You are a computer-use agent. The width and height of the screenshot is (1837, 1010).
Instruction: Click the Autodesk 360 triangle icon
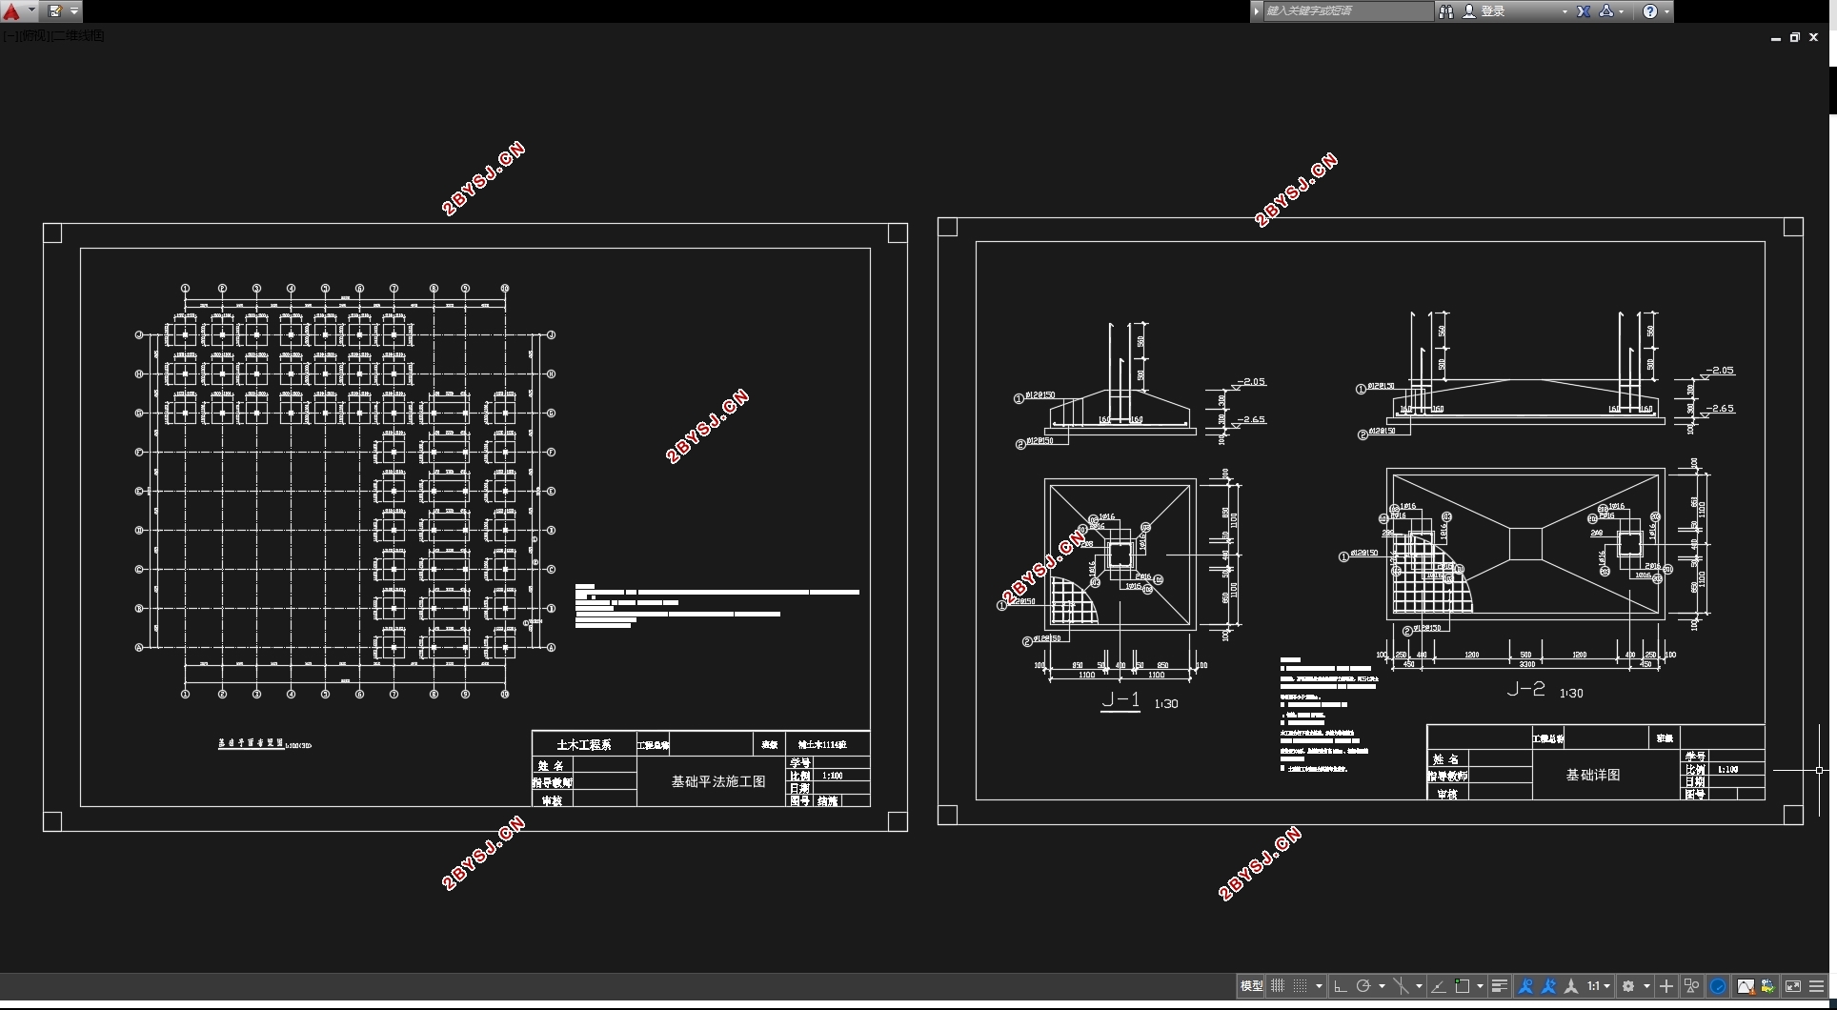pyautogui.click(x=1606, y=11)
